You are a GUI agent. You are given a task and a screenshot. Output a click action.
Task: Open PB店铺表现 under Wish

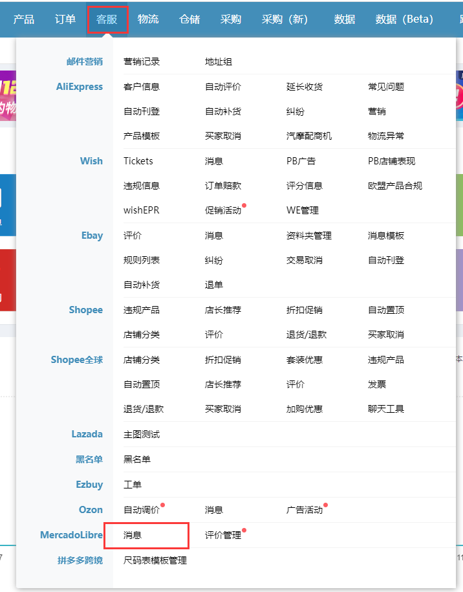pyautogui.click(x=391, y=161)
